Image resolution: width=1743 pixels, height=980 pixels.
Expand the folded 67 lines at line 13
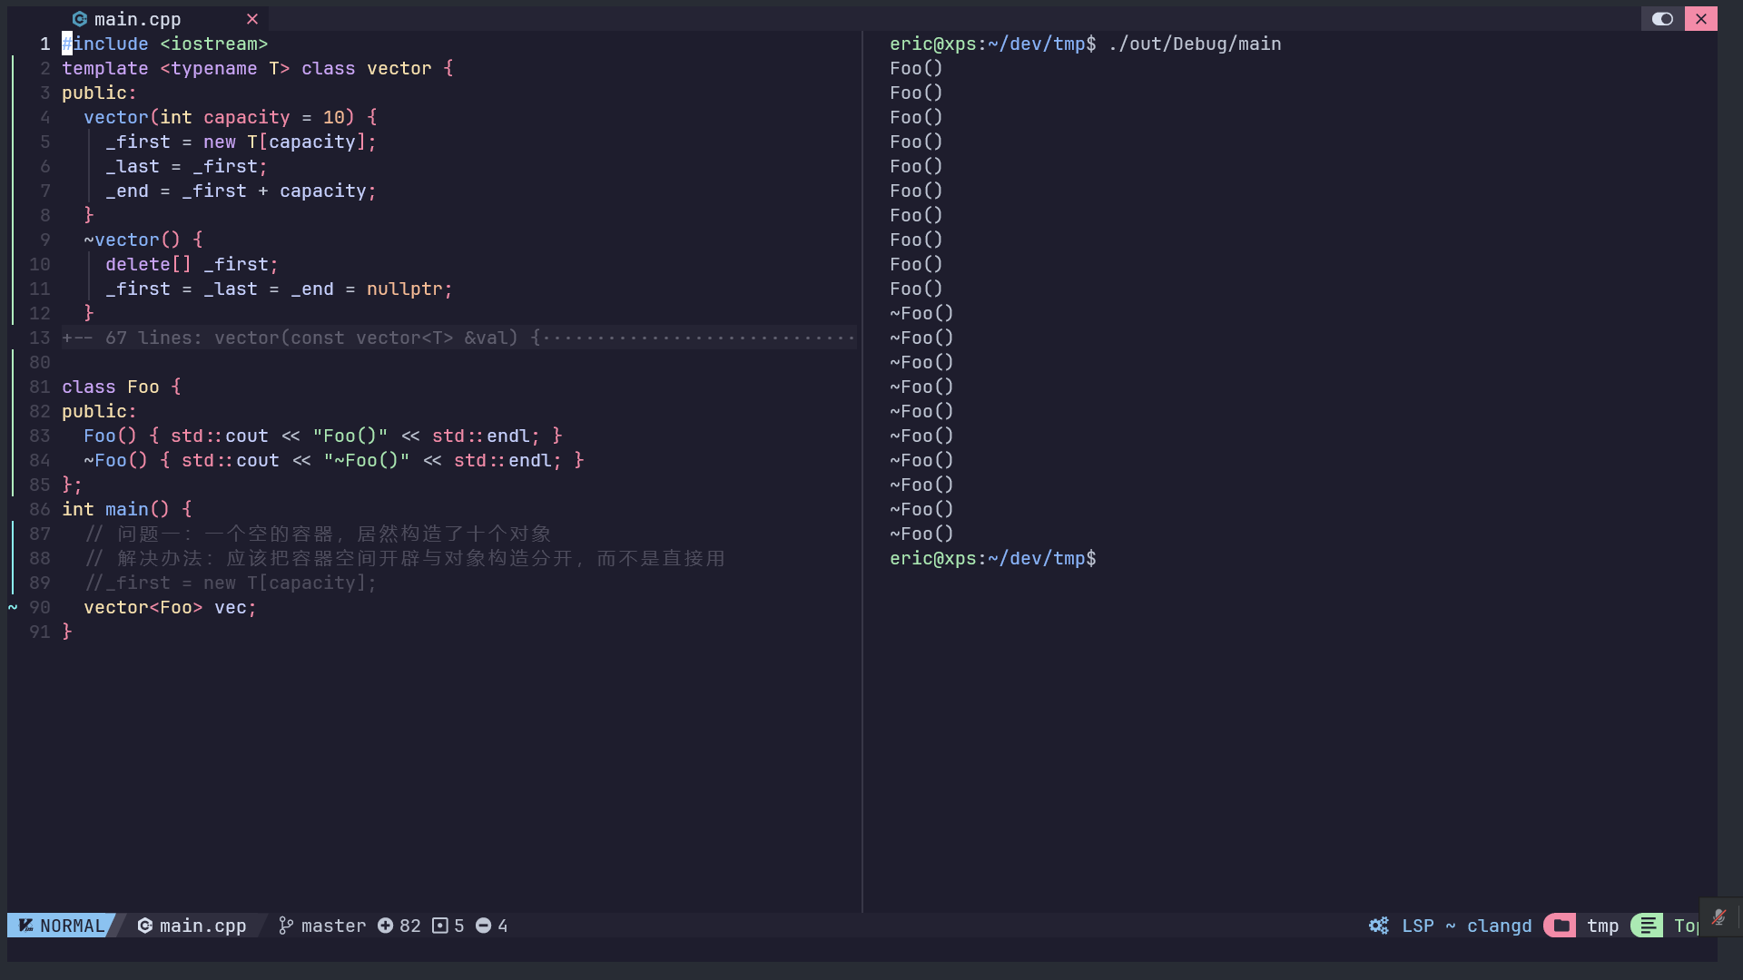tap(458, 338)
